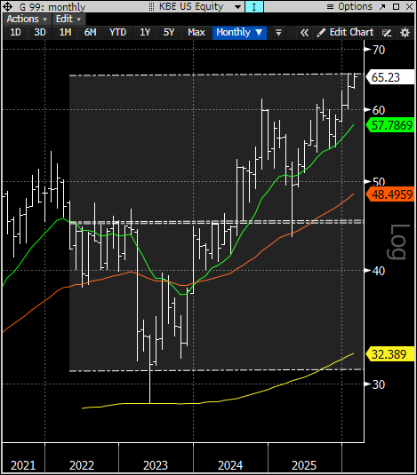Open the Options menu
The width and height of the screenshot is (417, 475).
(x=349, y=6)
